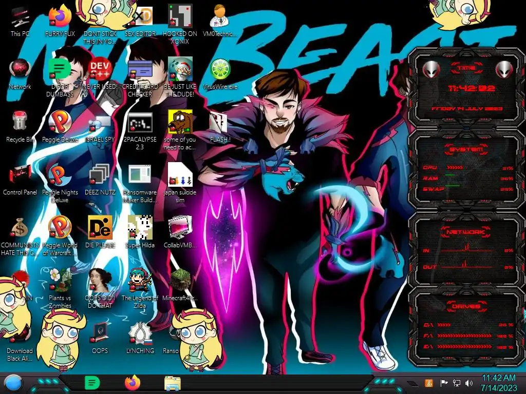Click network OUT graph
The height and width of the screenshot is (394, 526).
[x=467, y=264]
